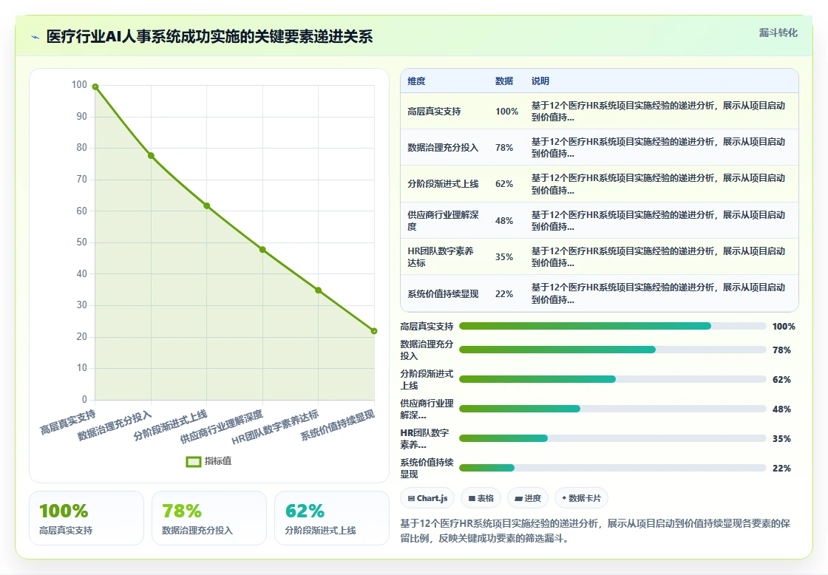Viewport: 828px width, 575px height.
Task: Click the 35% value in the table
Action: tap(504, 257)
